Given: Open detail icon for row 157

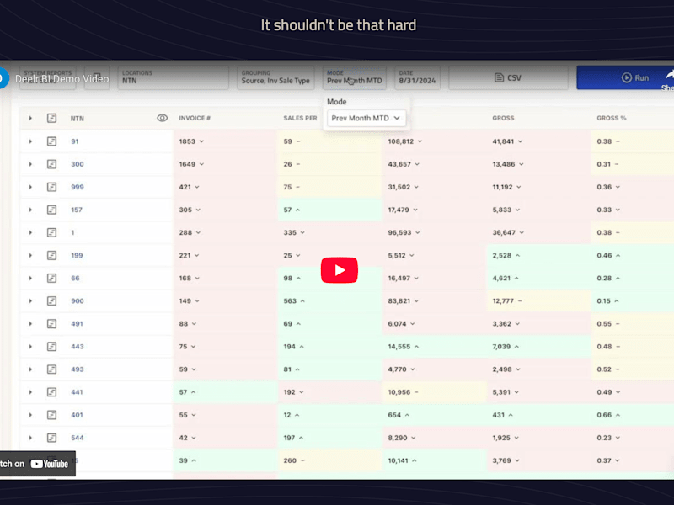Looking at the screenshot, I should (51, 210).
